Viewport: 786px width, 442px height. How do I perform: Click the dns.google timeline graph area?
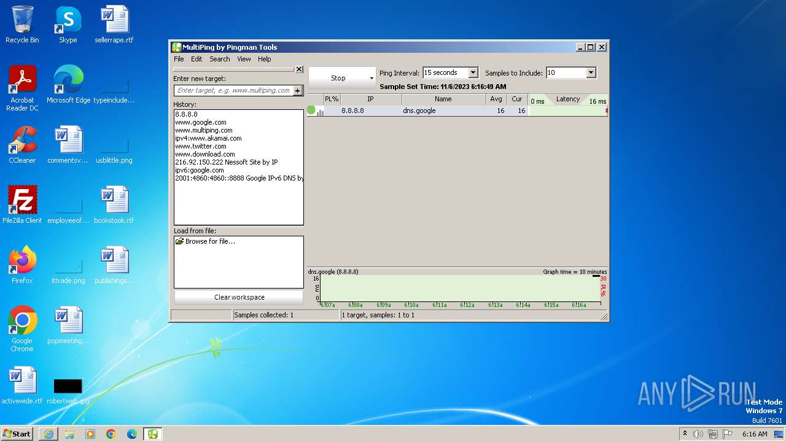[x=460, y=288]
